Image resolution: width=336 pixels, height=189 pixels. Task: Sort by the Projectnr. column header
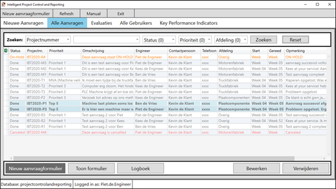36,51
